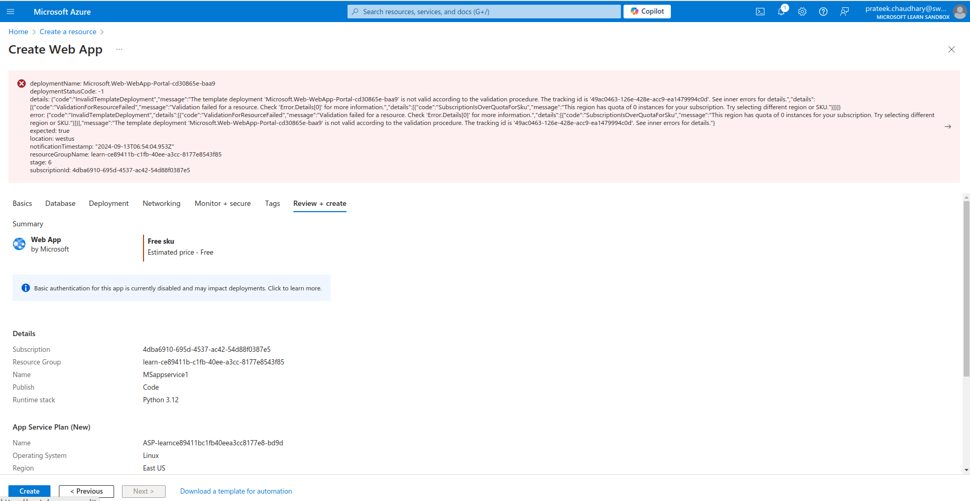The height and width of the screenshot is (501, 970).
Task: Click the basic authentication info notice
Action: click(x=171, y=288)
